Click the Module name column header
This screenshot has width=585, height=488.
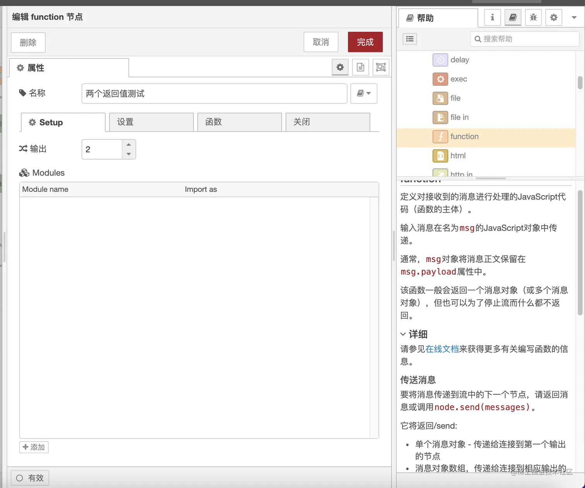pyautogui.click(x=45, y=189)
